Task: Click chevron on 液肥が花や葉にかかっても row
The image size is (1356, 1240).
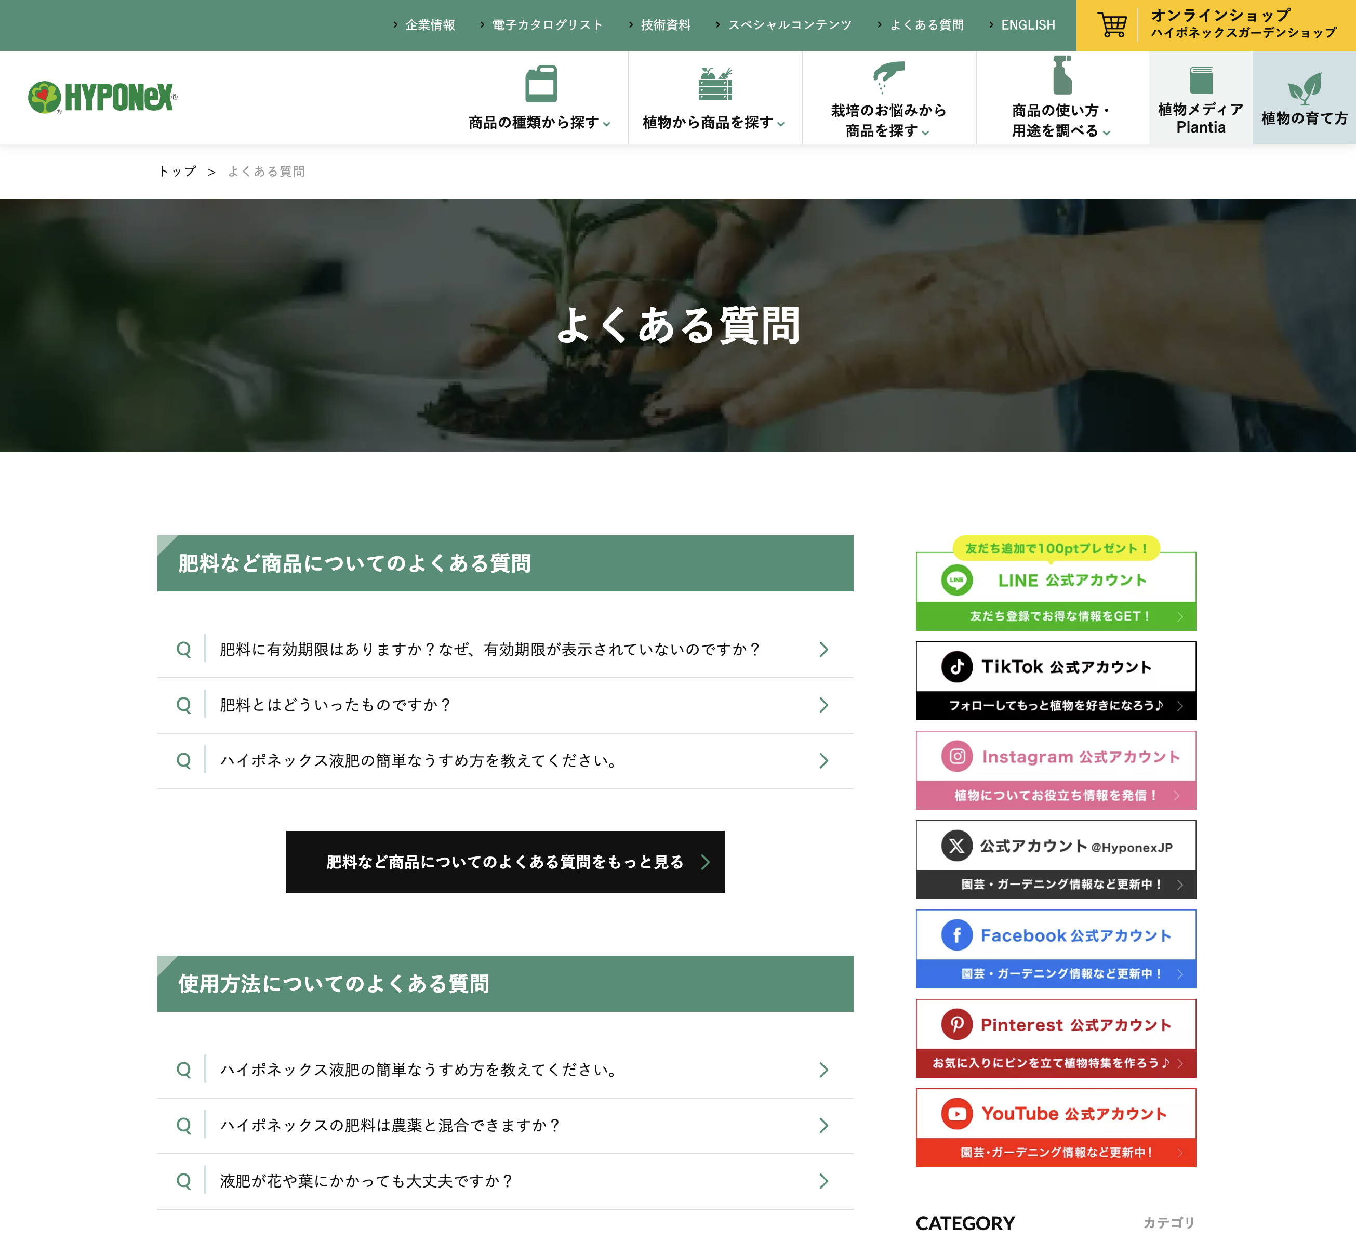Action: pyautogui.click(x=824, y=1181)
